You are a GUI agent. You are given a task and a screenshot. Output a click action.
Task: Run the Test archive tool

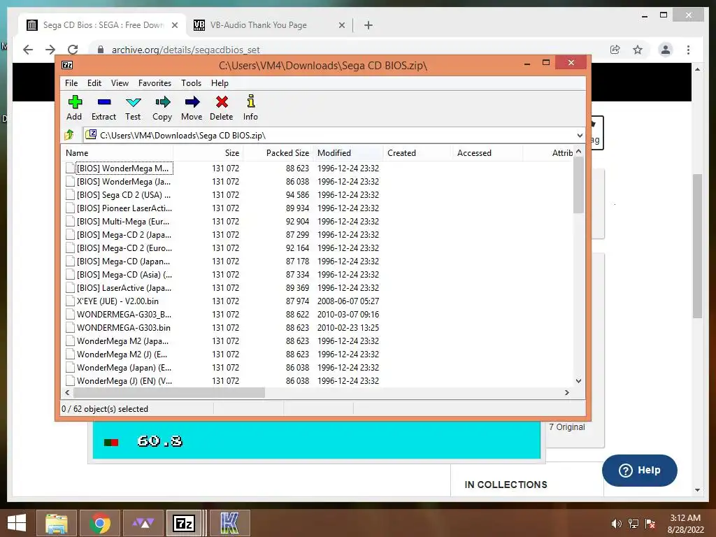pyautogui.click(x=133, y=108)
